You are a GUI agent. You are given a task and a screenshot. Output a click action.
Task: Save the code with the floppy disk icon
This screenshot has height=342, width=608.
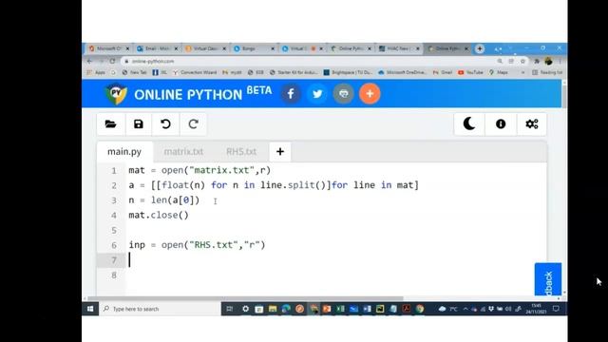point(139,124)
